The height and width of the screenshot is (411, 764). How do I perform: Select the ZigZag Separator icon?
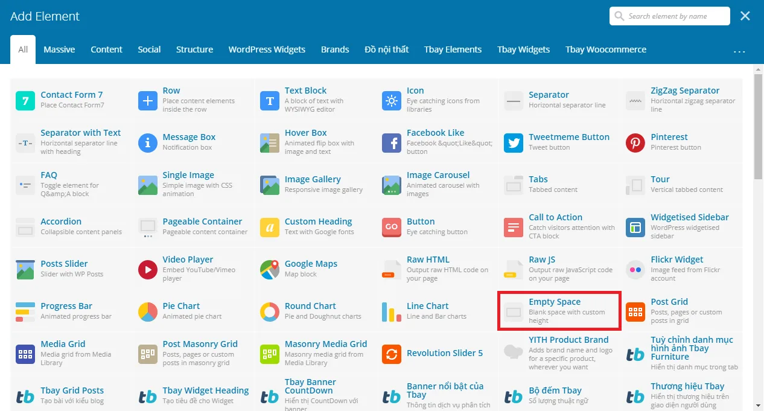click(635, 100)
